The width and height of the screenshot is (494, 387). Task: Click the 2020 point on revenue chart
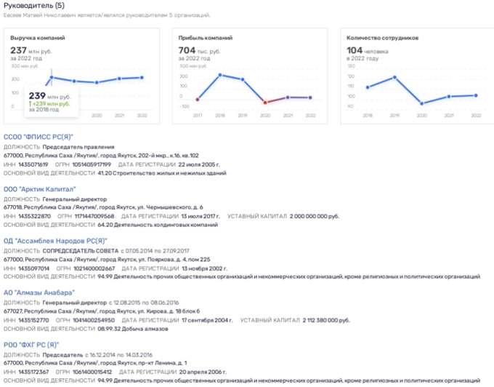pos(97,82)
